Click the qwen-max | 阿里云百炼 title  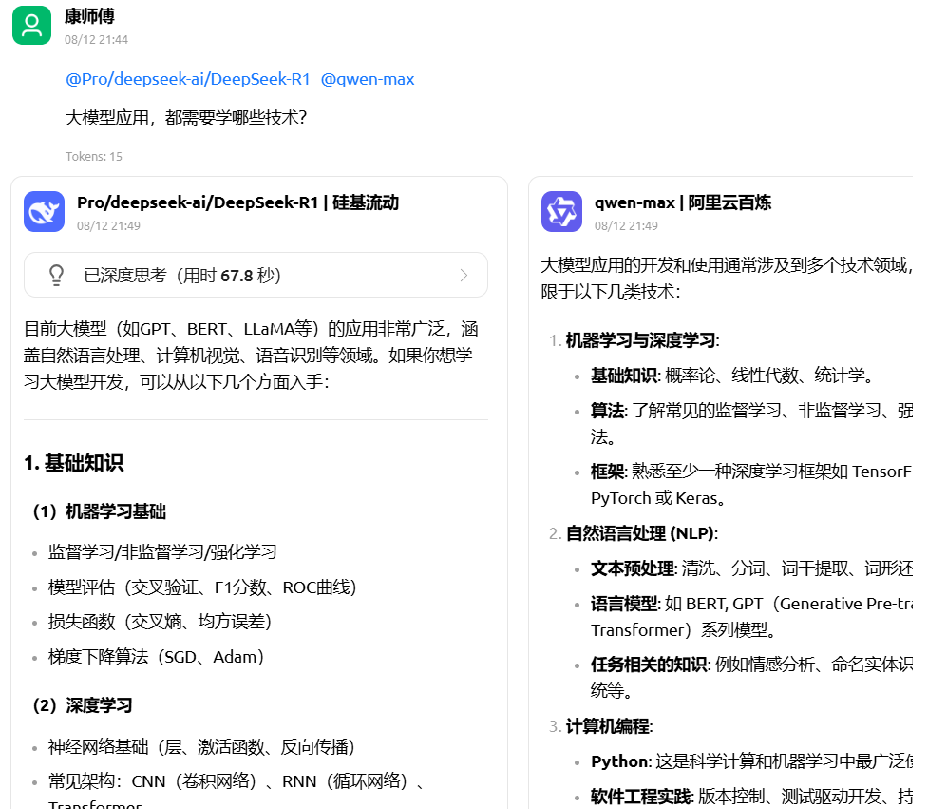point(683,202)
